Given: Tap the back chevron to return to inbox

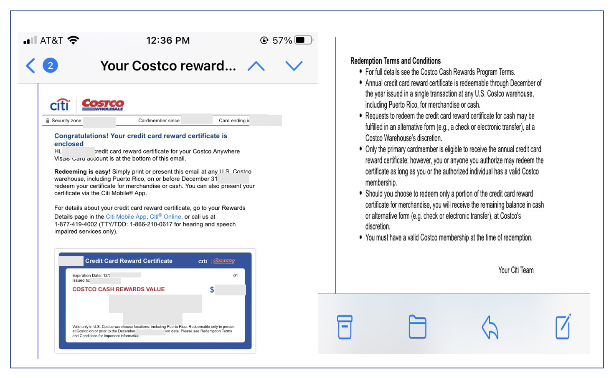Looking at the screenshot, I should 30,66.
